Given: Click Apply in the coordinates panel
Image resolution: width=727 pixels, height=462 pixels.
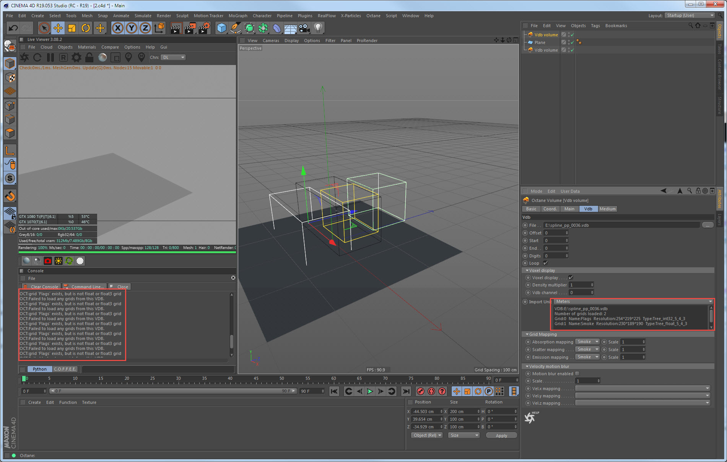Looking at the screenshot, I should 501,436.
